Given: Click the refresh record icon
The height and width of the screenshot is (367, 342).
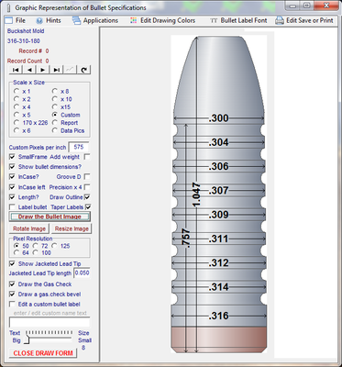Looking at the screenshot, I should (83, 70).
